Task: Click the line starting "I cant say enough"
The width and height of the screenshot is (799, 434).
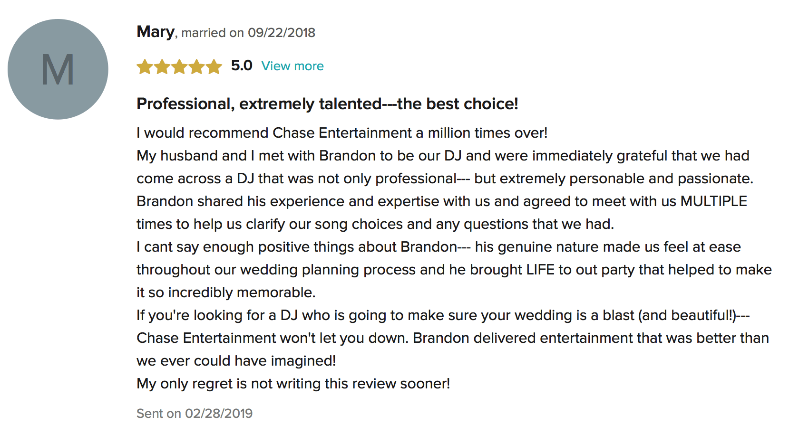Action: 438,247
